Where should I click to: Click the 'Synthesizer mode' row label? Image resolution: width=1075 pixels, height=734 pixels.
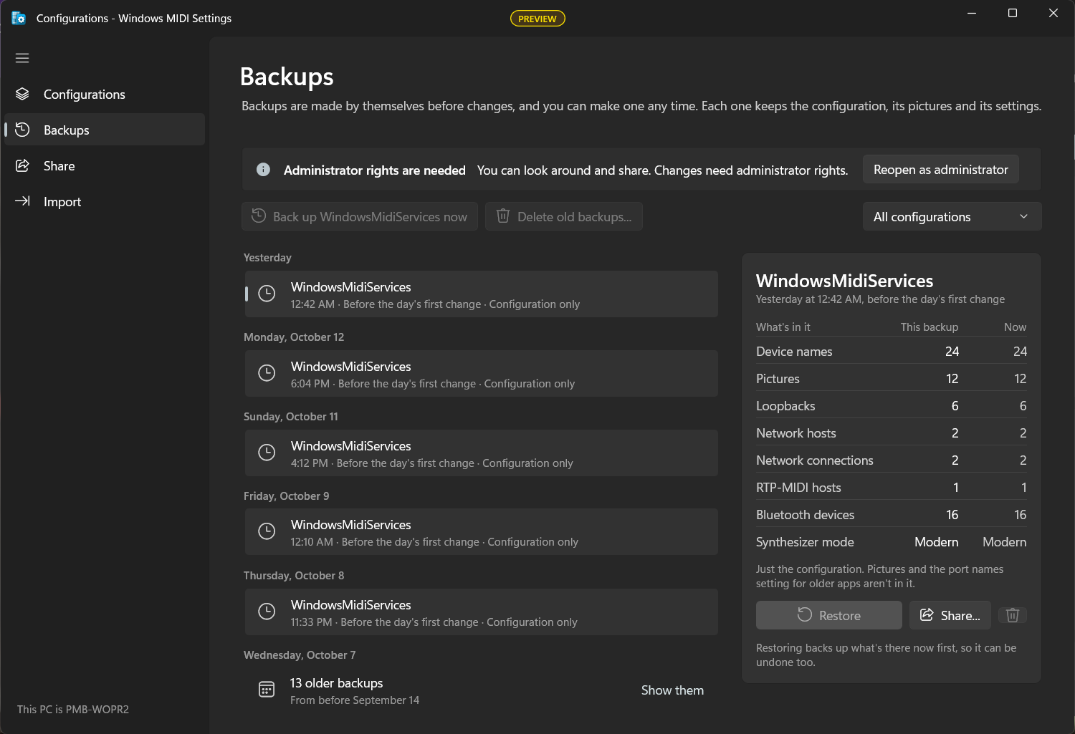(805, 542)
